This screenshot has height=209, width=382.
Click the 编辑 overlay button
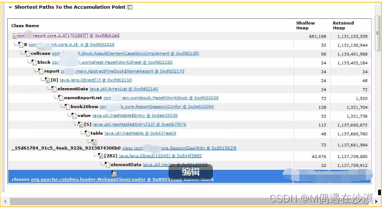(191, 172)
